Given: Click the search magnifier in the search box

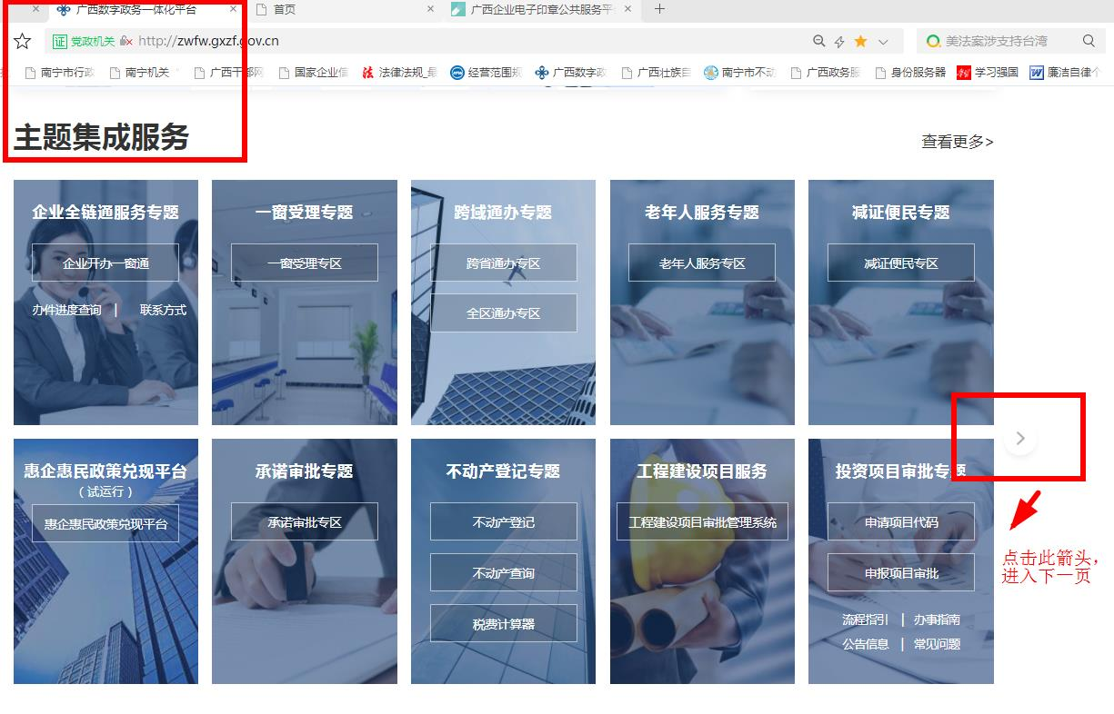Looking at the screenshot, I should pos(1089,41).
